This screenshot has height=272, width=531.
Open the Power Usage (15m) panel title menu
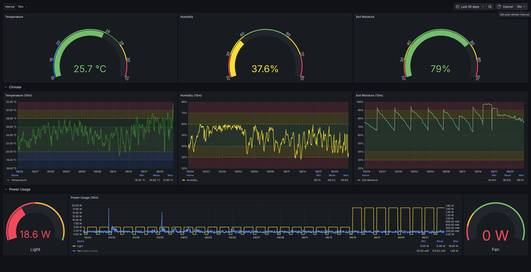click(x=84, y=198)
